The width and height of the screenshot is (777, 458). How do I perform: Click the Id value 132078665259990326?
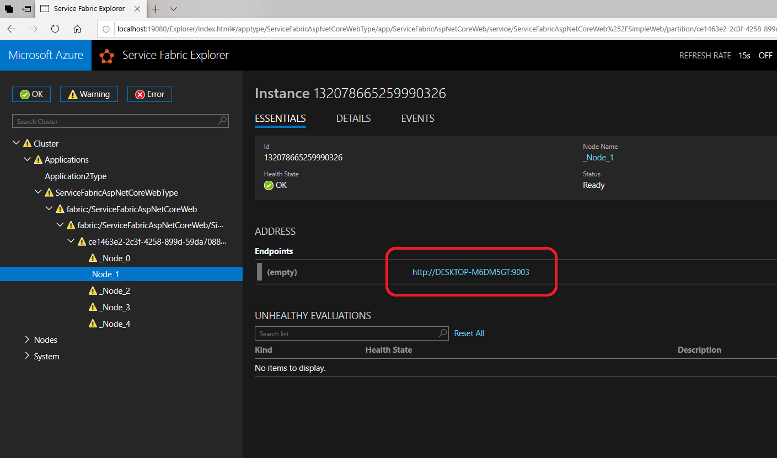coord(303,158)
